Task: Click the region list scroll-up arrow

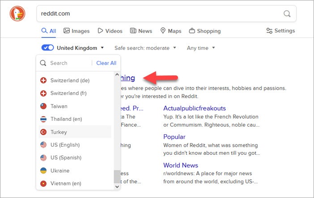Action: tap(117, 74)
